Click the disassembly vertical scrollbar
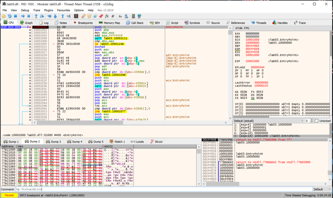 (x=230, y=73)
